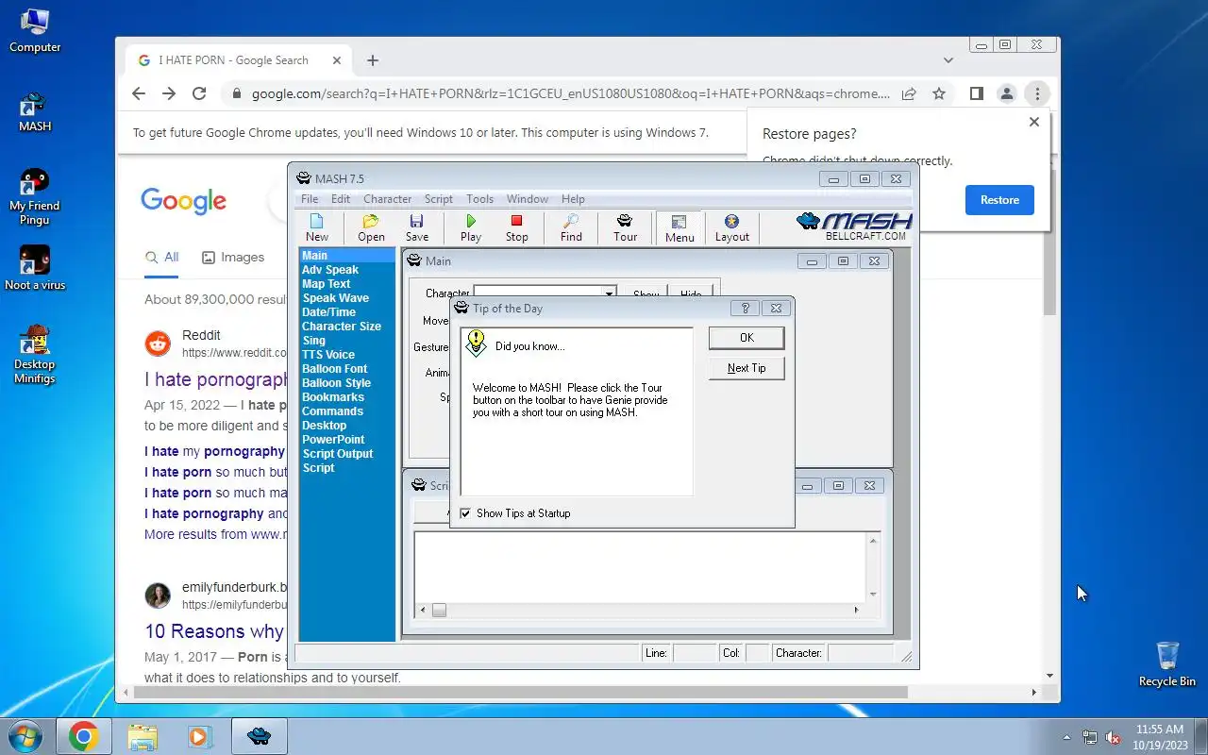The width and height of the screenshot is (1208, 755).
Task: Click the Chrome taskbar icon
Action: (x=84, y=736)
